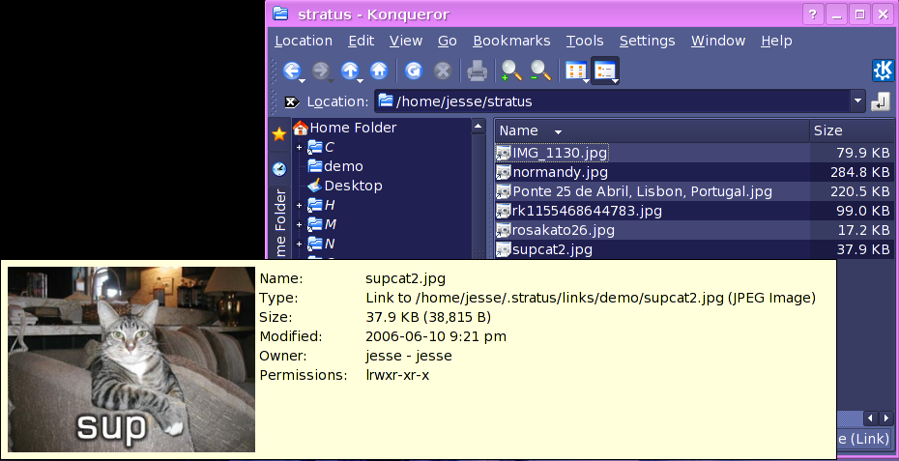
Task: Click sidebar tree scroll up arrow
Action: [x=478, y=127]
